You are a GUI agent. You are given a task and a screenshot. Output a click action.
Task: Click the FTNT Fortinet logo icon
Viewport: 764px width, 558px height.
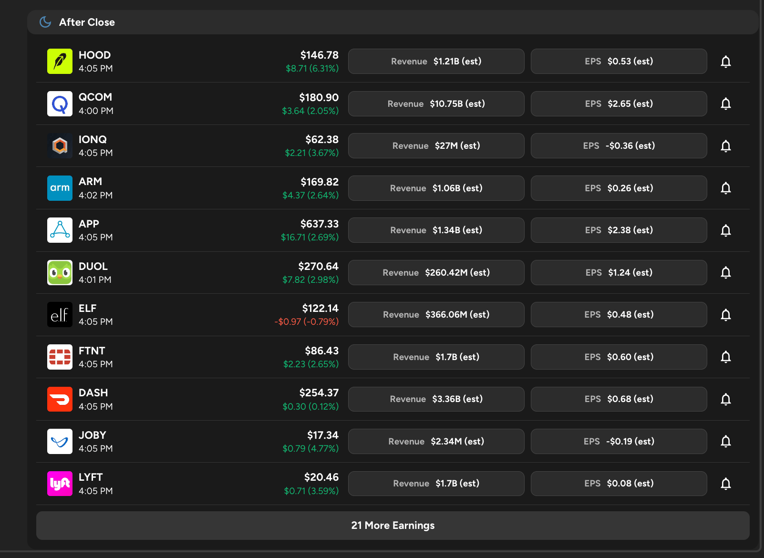(x=60, y=357)
